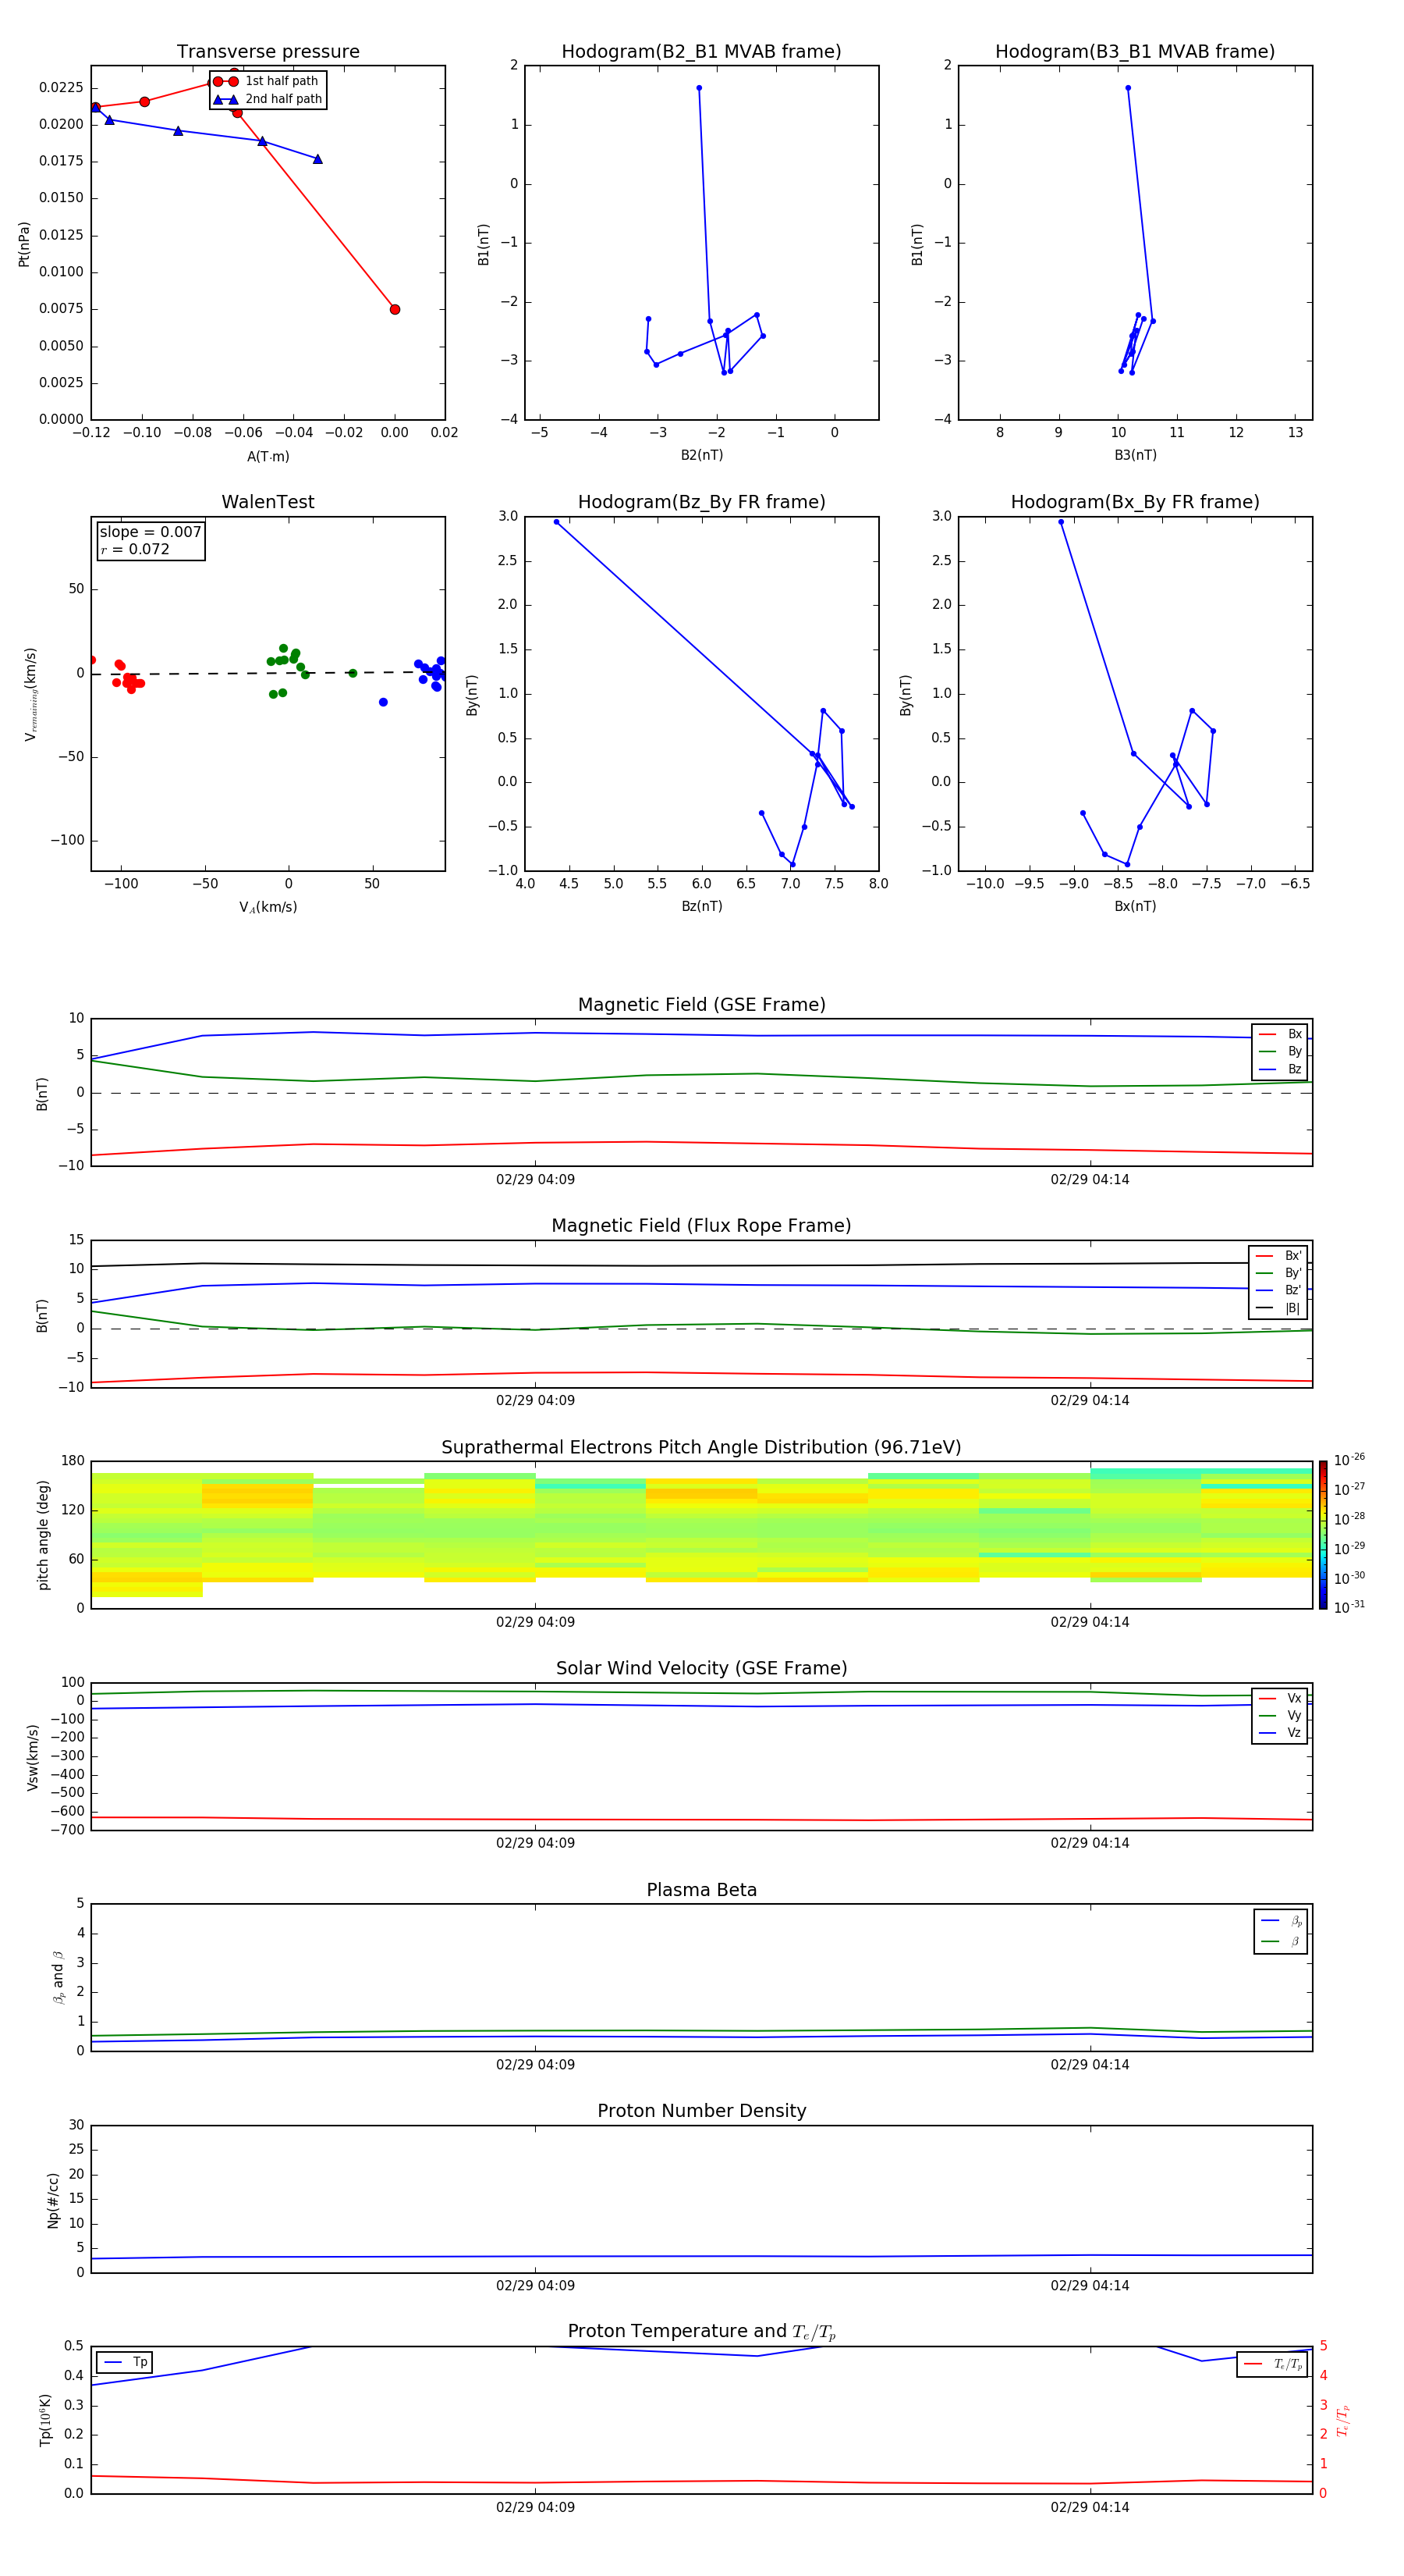Click the "Bz(nT)" x-axis label
The height and width of the screenshot is (2576, 1404).
point(701,907)
